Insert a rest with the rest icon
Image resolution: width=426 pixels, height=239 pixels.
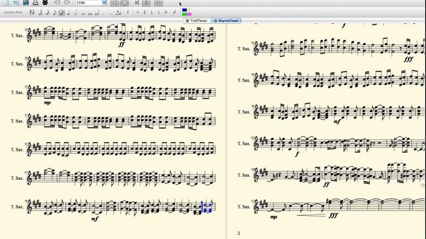click(127, 12)
